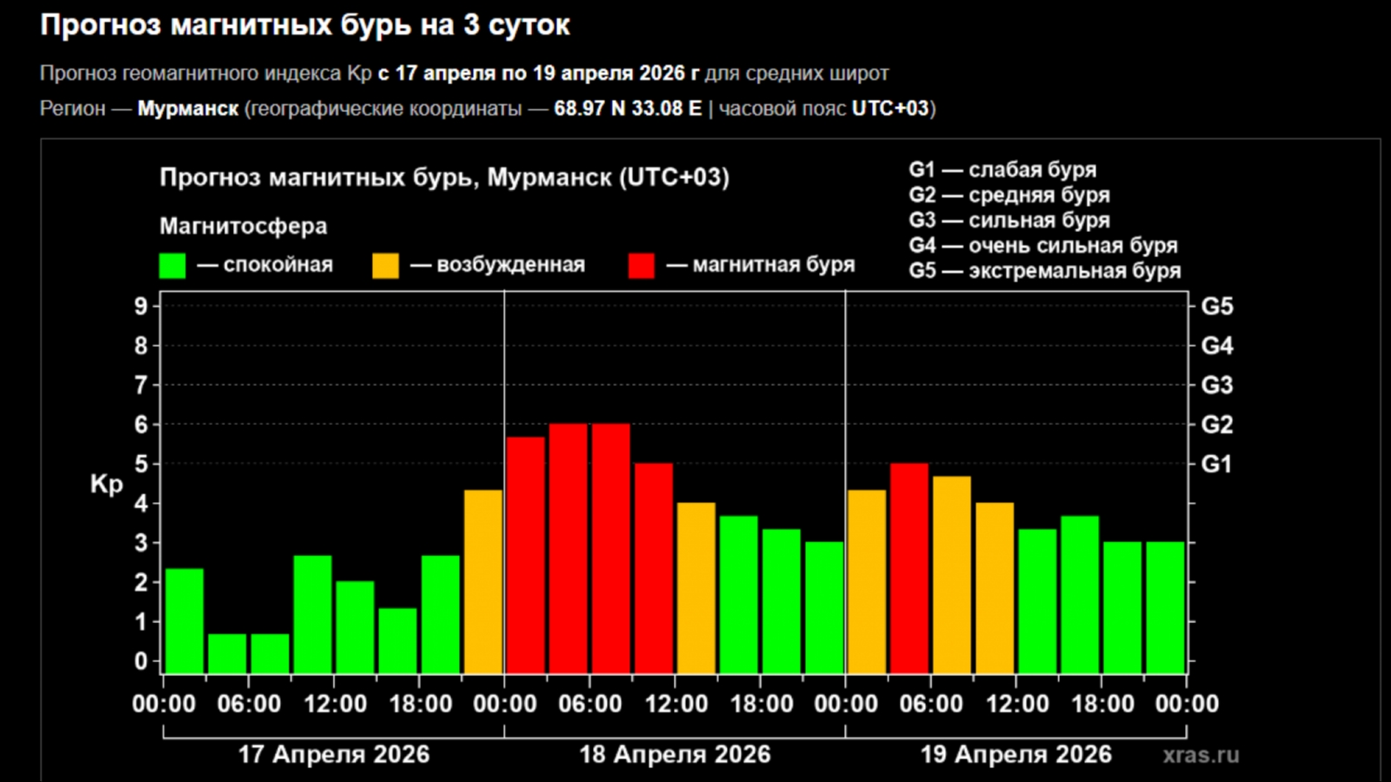Select the only red bar on 19 April
Screen dimensions: 1391x782
click(909, 568)
